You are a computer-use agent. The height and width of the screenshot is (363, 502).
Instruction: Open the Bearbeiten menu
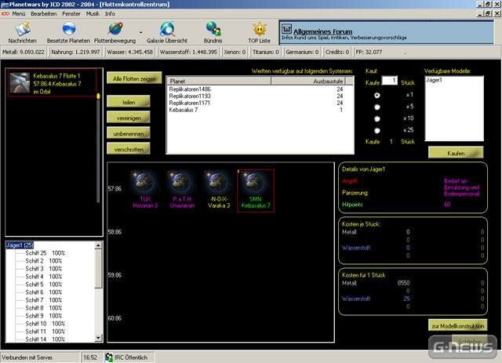(44, 14)
